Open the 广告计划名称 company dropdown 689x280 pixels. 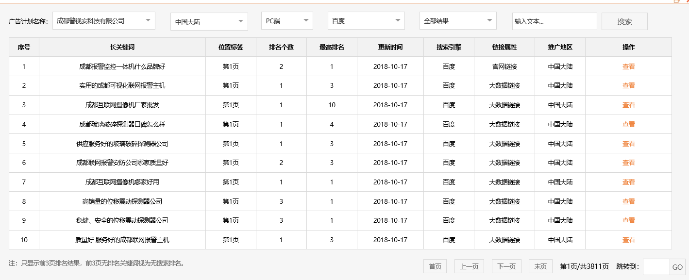(103, 21)
